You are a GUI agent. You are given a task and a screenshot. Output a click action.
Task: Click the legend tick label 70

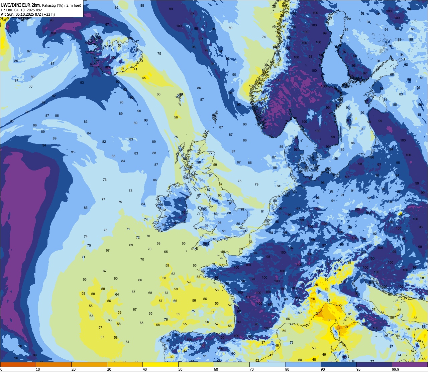pyautogui.click(x=251, y=369)
